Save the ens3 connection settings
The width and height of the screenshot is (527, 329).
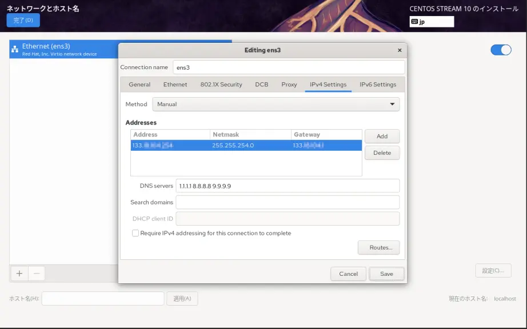click(386, 274)
